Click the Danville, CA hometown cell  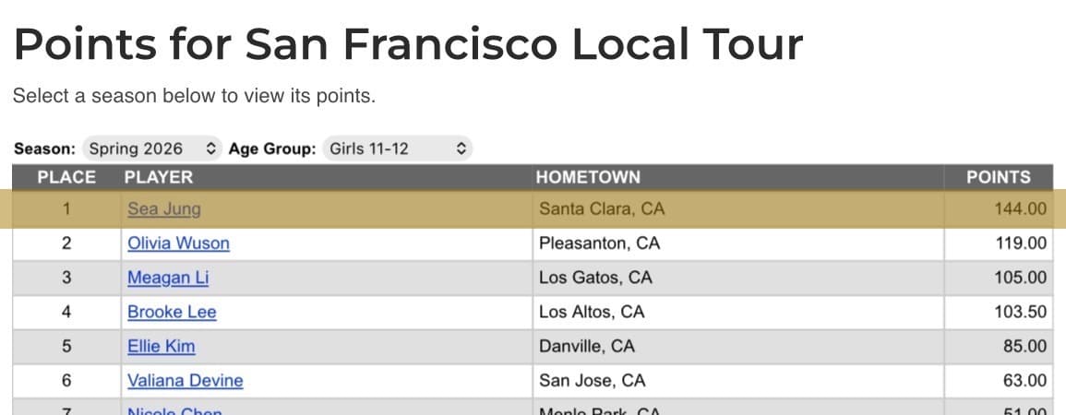click(x=737, y=347)
